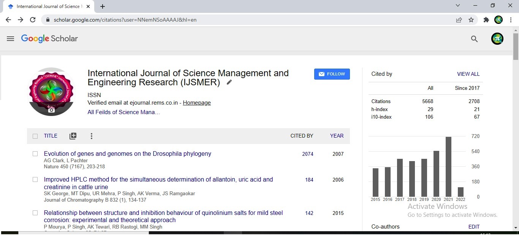Click the add articles plus icon
519x235 pixels.
(x=73, y=136)
